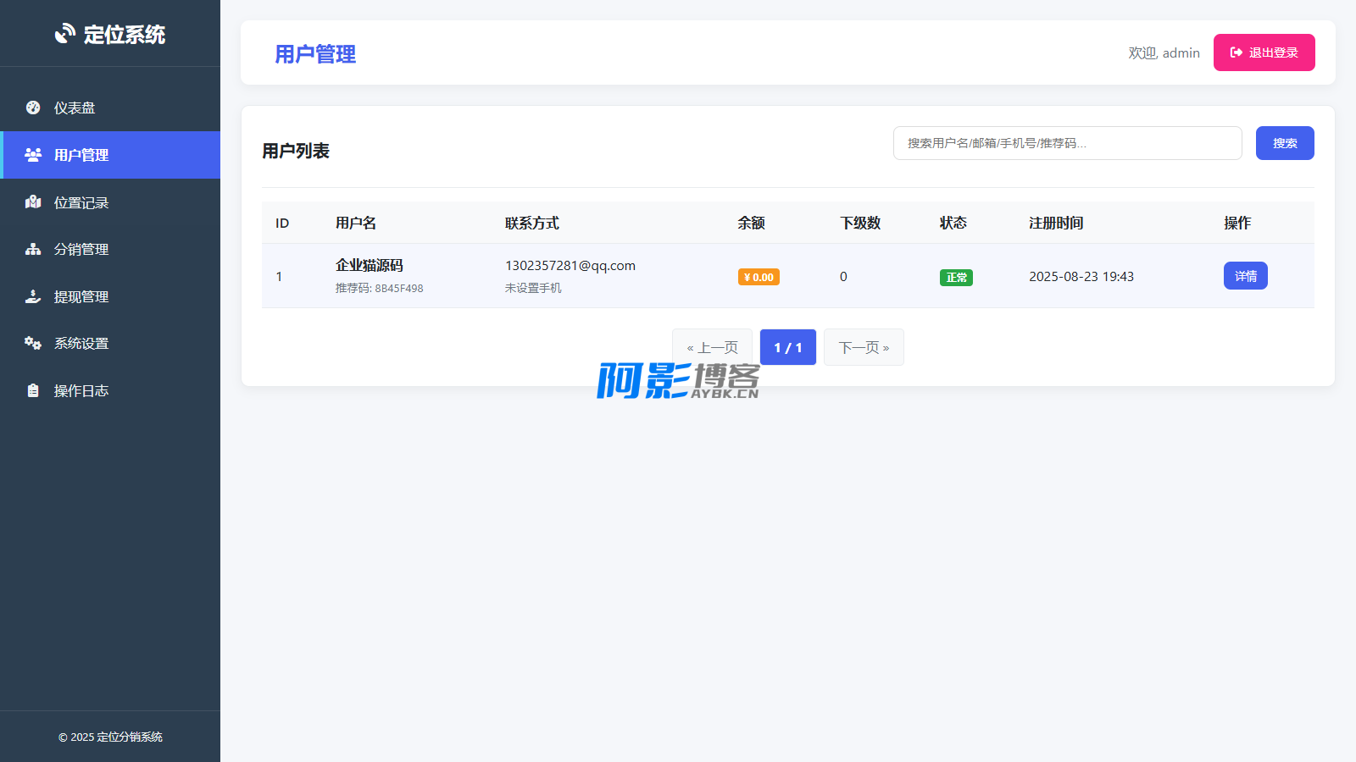
Task: Focus the user search input field
Action: tap(1067, 143)
